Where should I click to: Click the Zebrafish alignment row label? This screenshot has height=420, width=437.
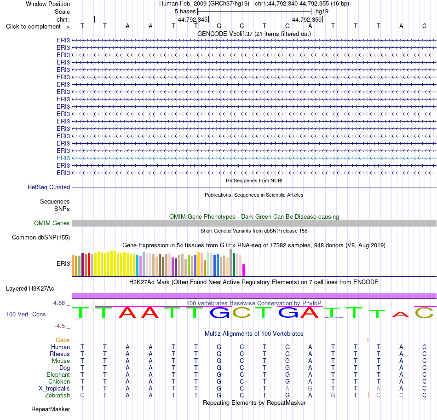(57, 396)
